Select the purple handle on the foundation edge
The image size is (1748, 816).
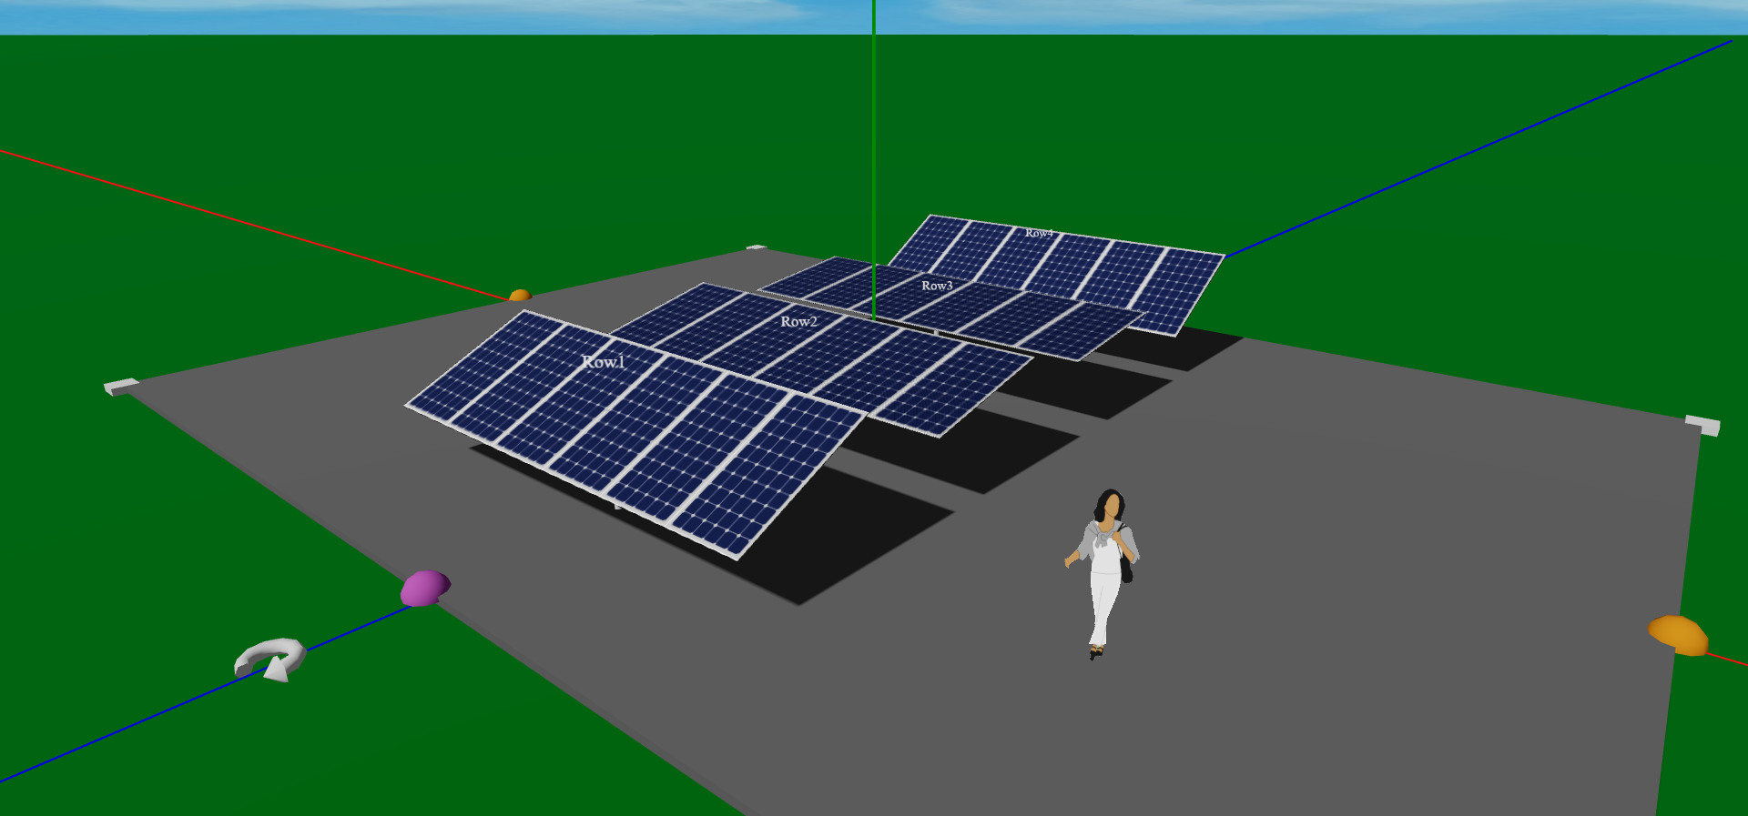point(424,588)
